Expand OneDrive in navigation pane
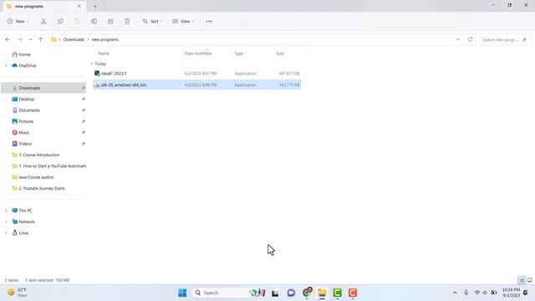This screenshot has width=535, height=301. click(6, 65)
